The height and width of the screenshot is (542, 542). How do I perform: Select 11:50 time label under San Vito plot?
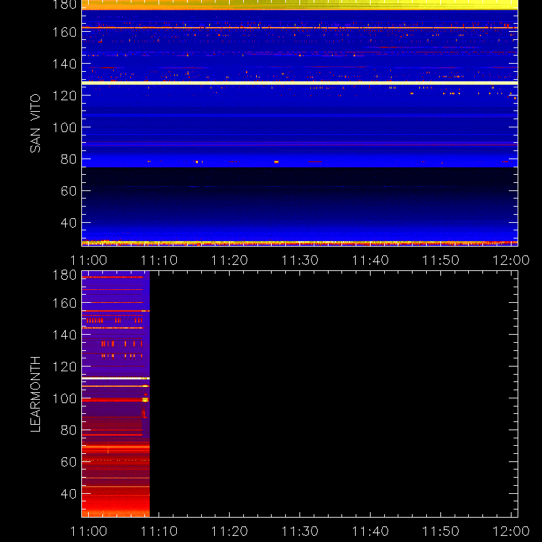pyautogui.click(x=441, y=260)
